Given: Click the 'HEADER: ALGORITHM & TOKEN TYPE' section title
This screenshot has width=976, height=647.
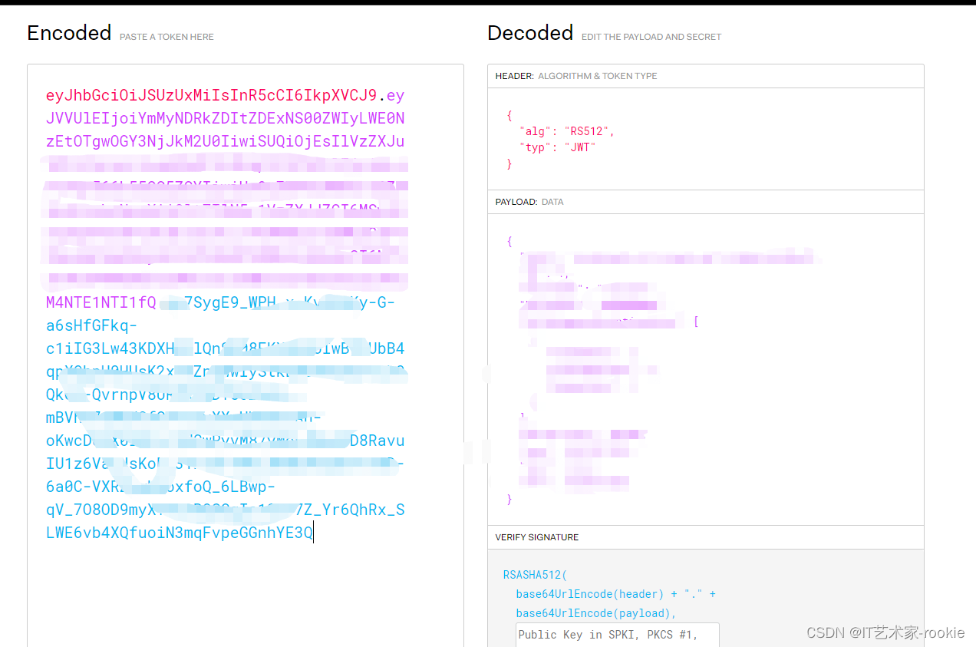Looking at the screenshot, I should [x=576, y=76].
